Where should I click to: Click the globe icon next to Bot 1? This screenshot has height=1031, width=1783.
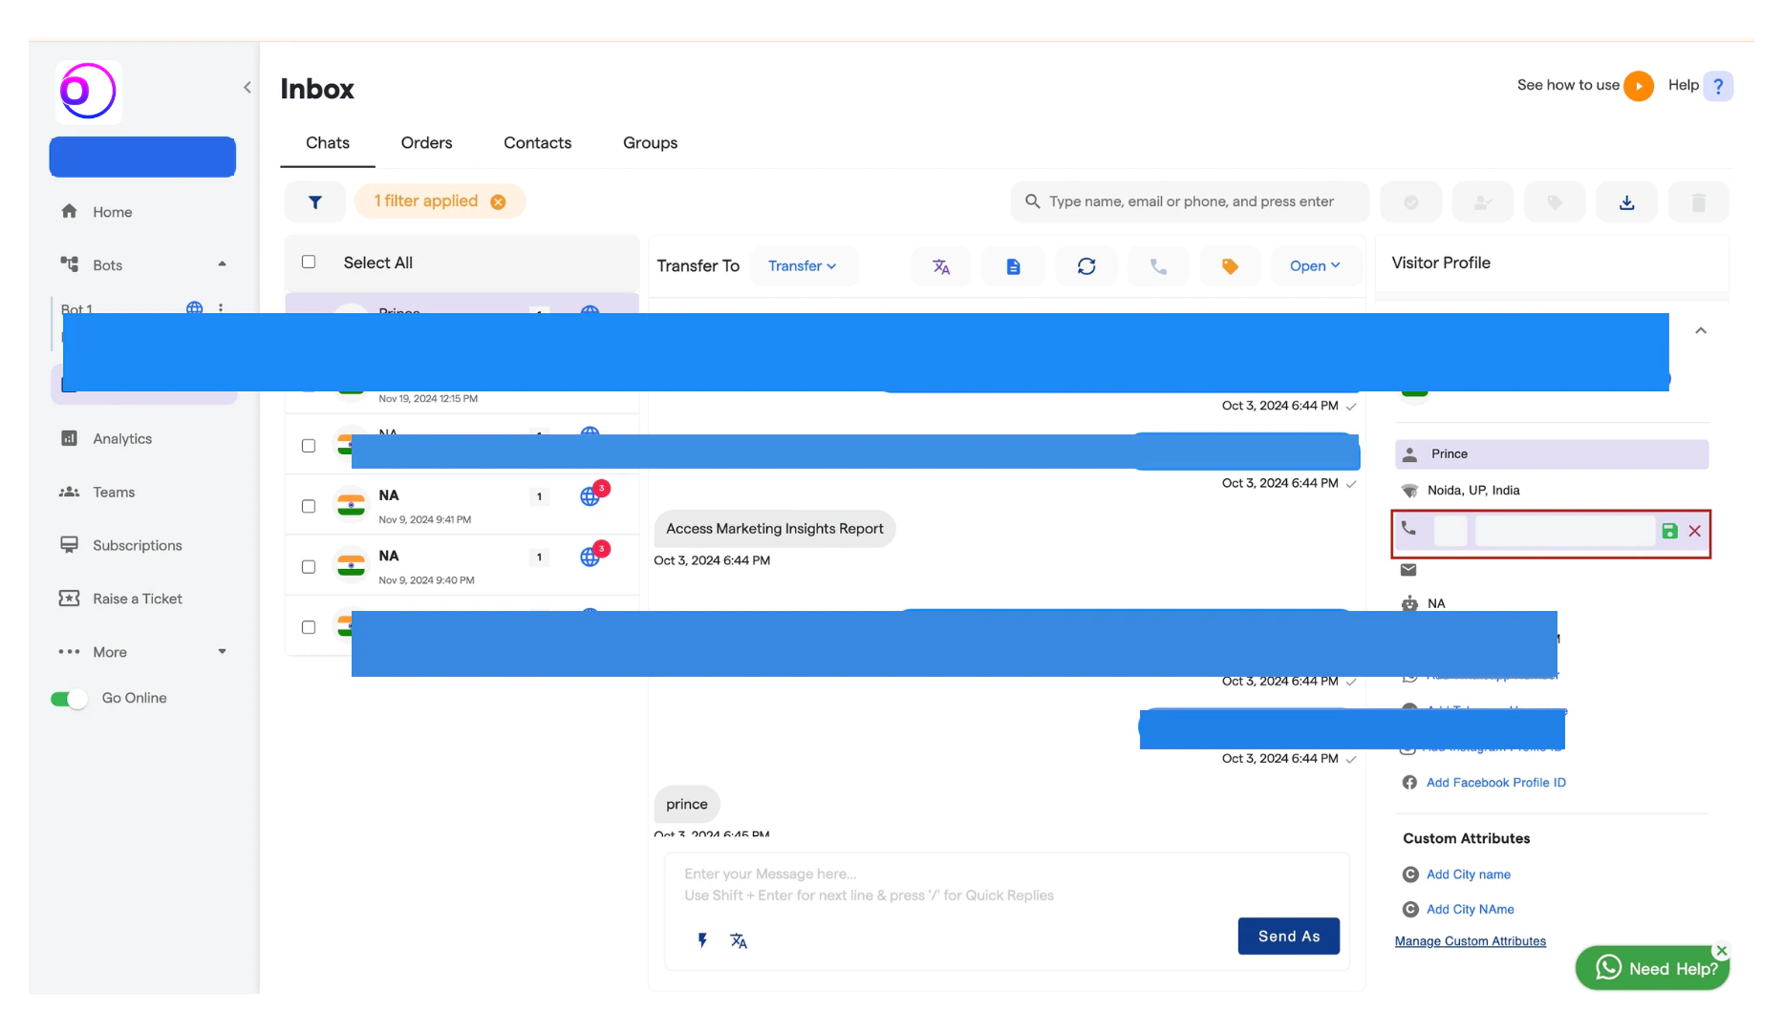(194, 308)
